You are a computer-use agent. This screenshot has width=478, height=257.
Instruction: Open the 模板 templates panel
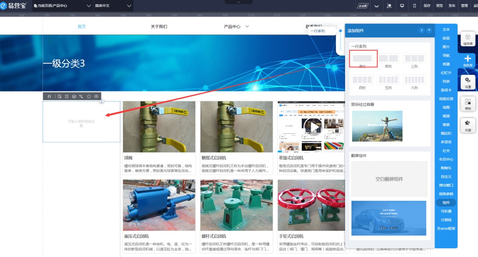click(468, 104)
